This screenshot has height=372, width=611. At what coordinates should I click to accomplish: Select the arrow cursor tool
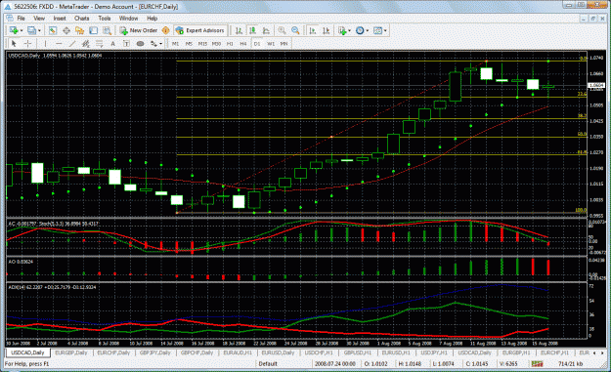(x=14, y=44)
